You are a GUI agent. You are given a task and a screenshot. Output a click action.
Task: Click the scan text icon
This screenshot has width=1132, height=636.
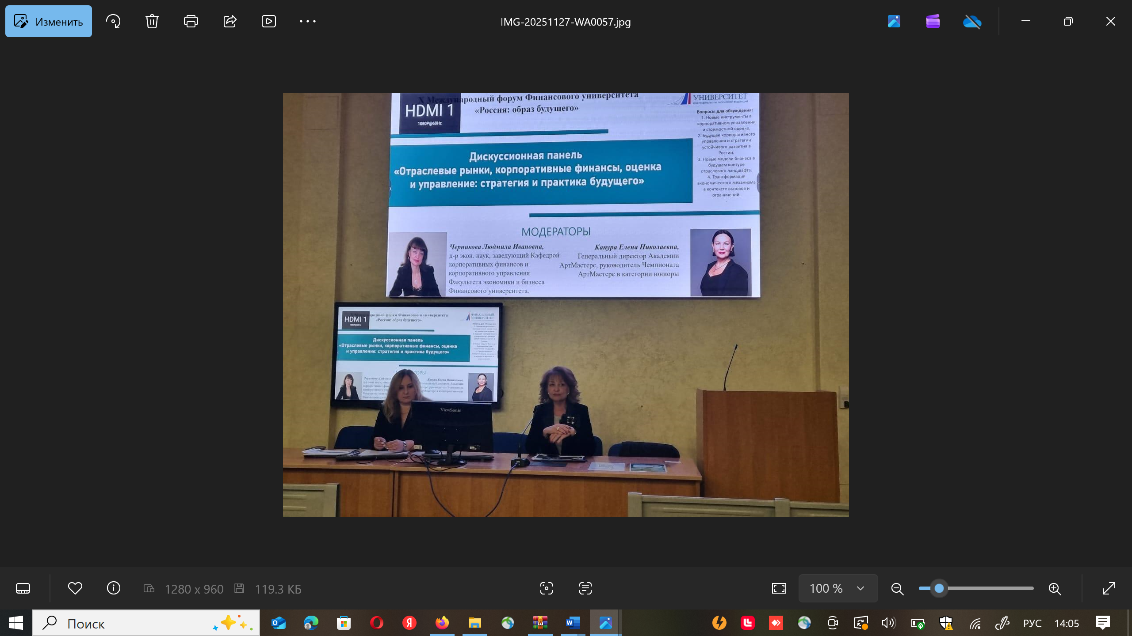pos(585,588)
